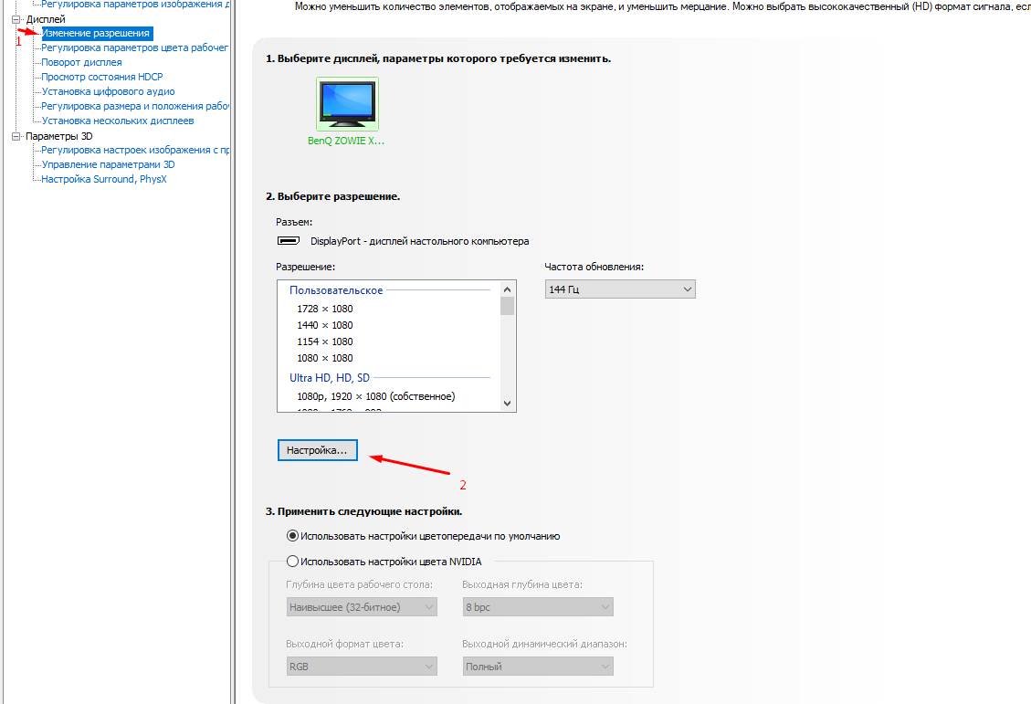This screenshot has height=704, width=1031.
Task: Select Использовать настройки цветопередачи по умолчанию
Action: (x=424, y=536)
